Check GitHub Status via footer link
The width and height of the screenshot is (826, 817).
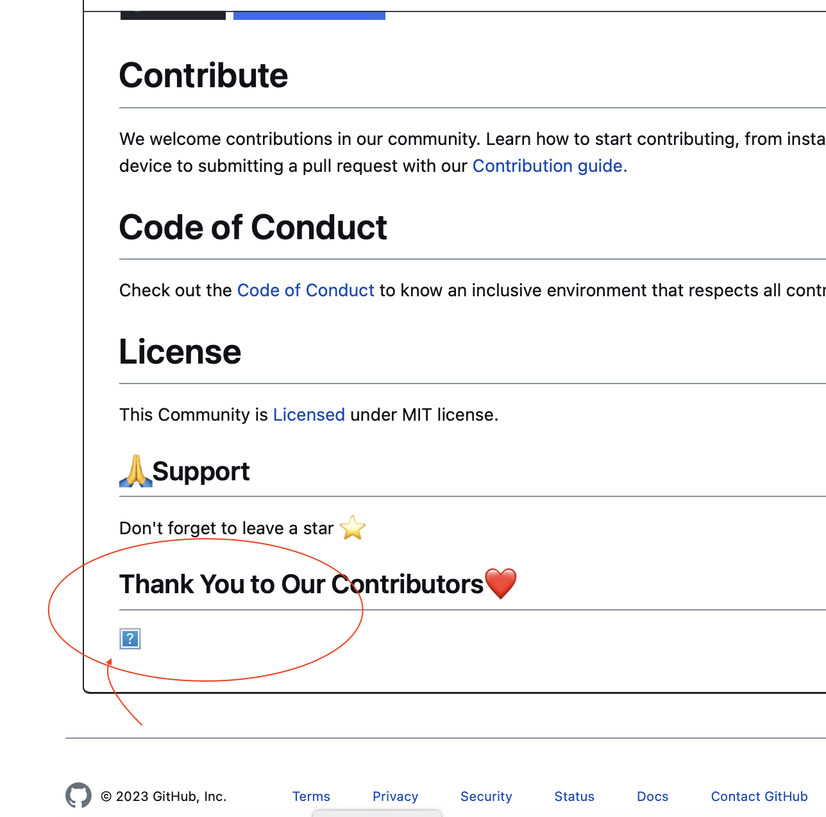click(574, 796)
